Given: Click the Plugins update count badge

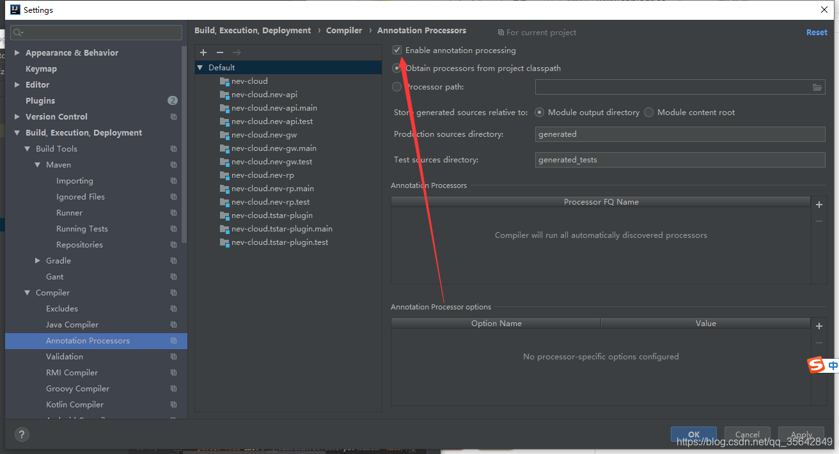Looking at the screenshot, I should 173,101.
